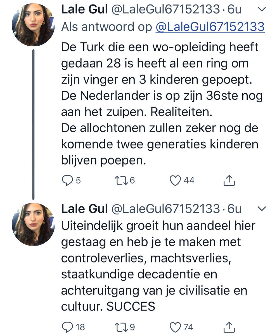Retweet the tweet ending with 'SUCCES'
The height and width of the screenshot is (336, 277).
[121, 327]
